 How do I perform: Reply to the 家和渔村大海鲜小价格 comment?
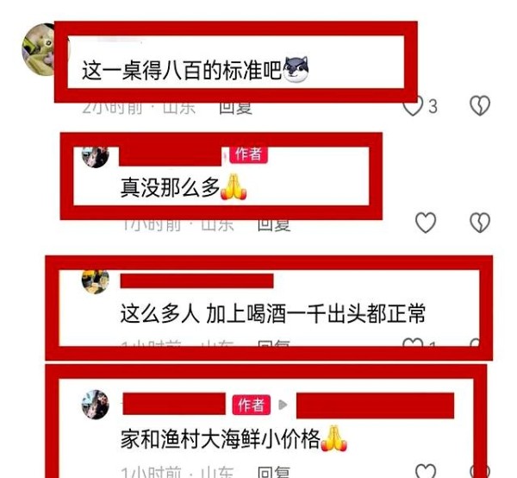click(x=274, y=472)
